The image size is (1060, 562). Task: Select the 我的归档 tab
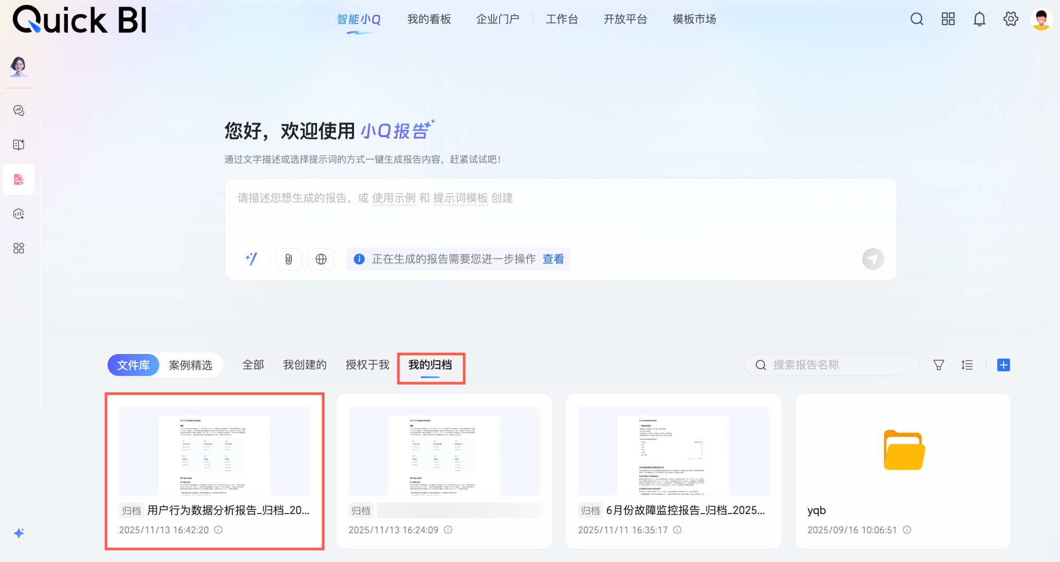(430, 365)
